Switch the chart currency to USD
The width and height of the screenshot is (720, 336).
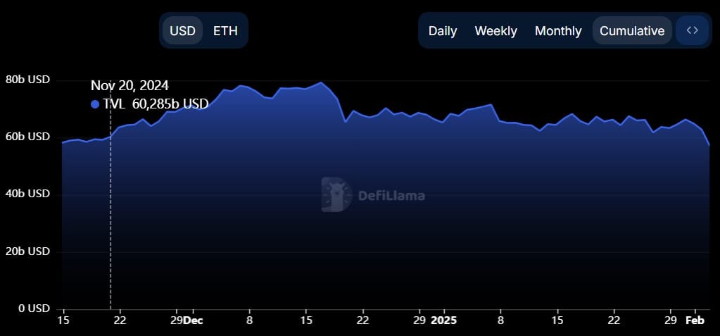(182, 31)
